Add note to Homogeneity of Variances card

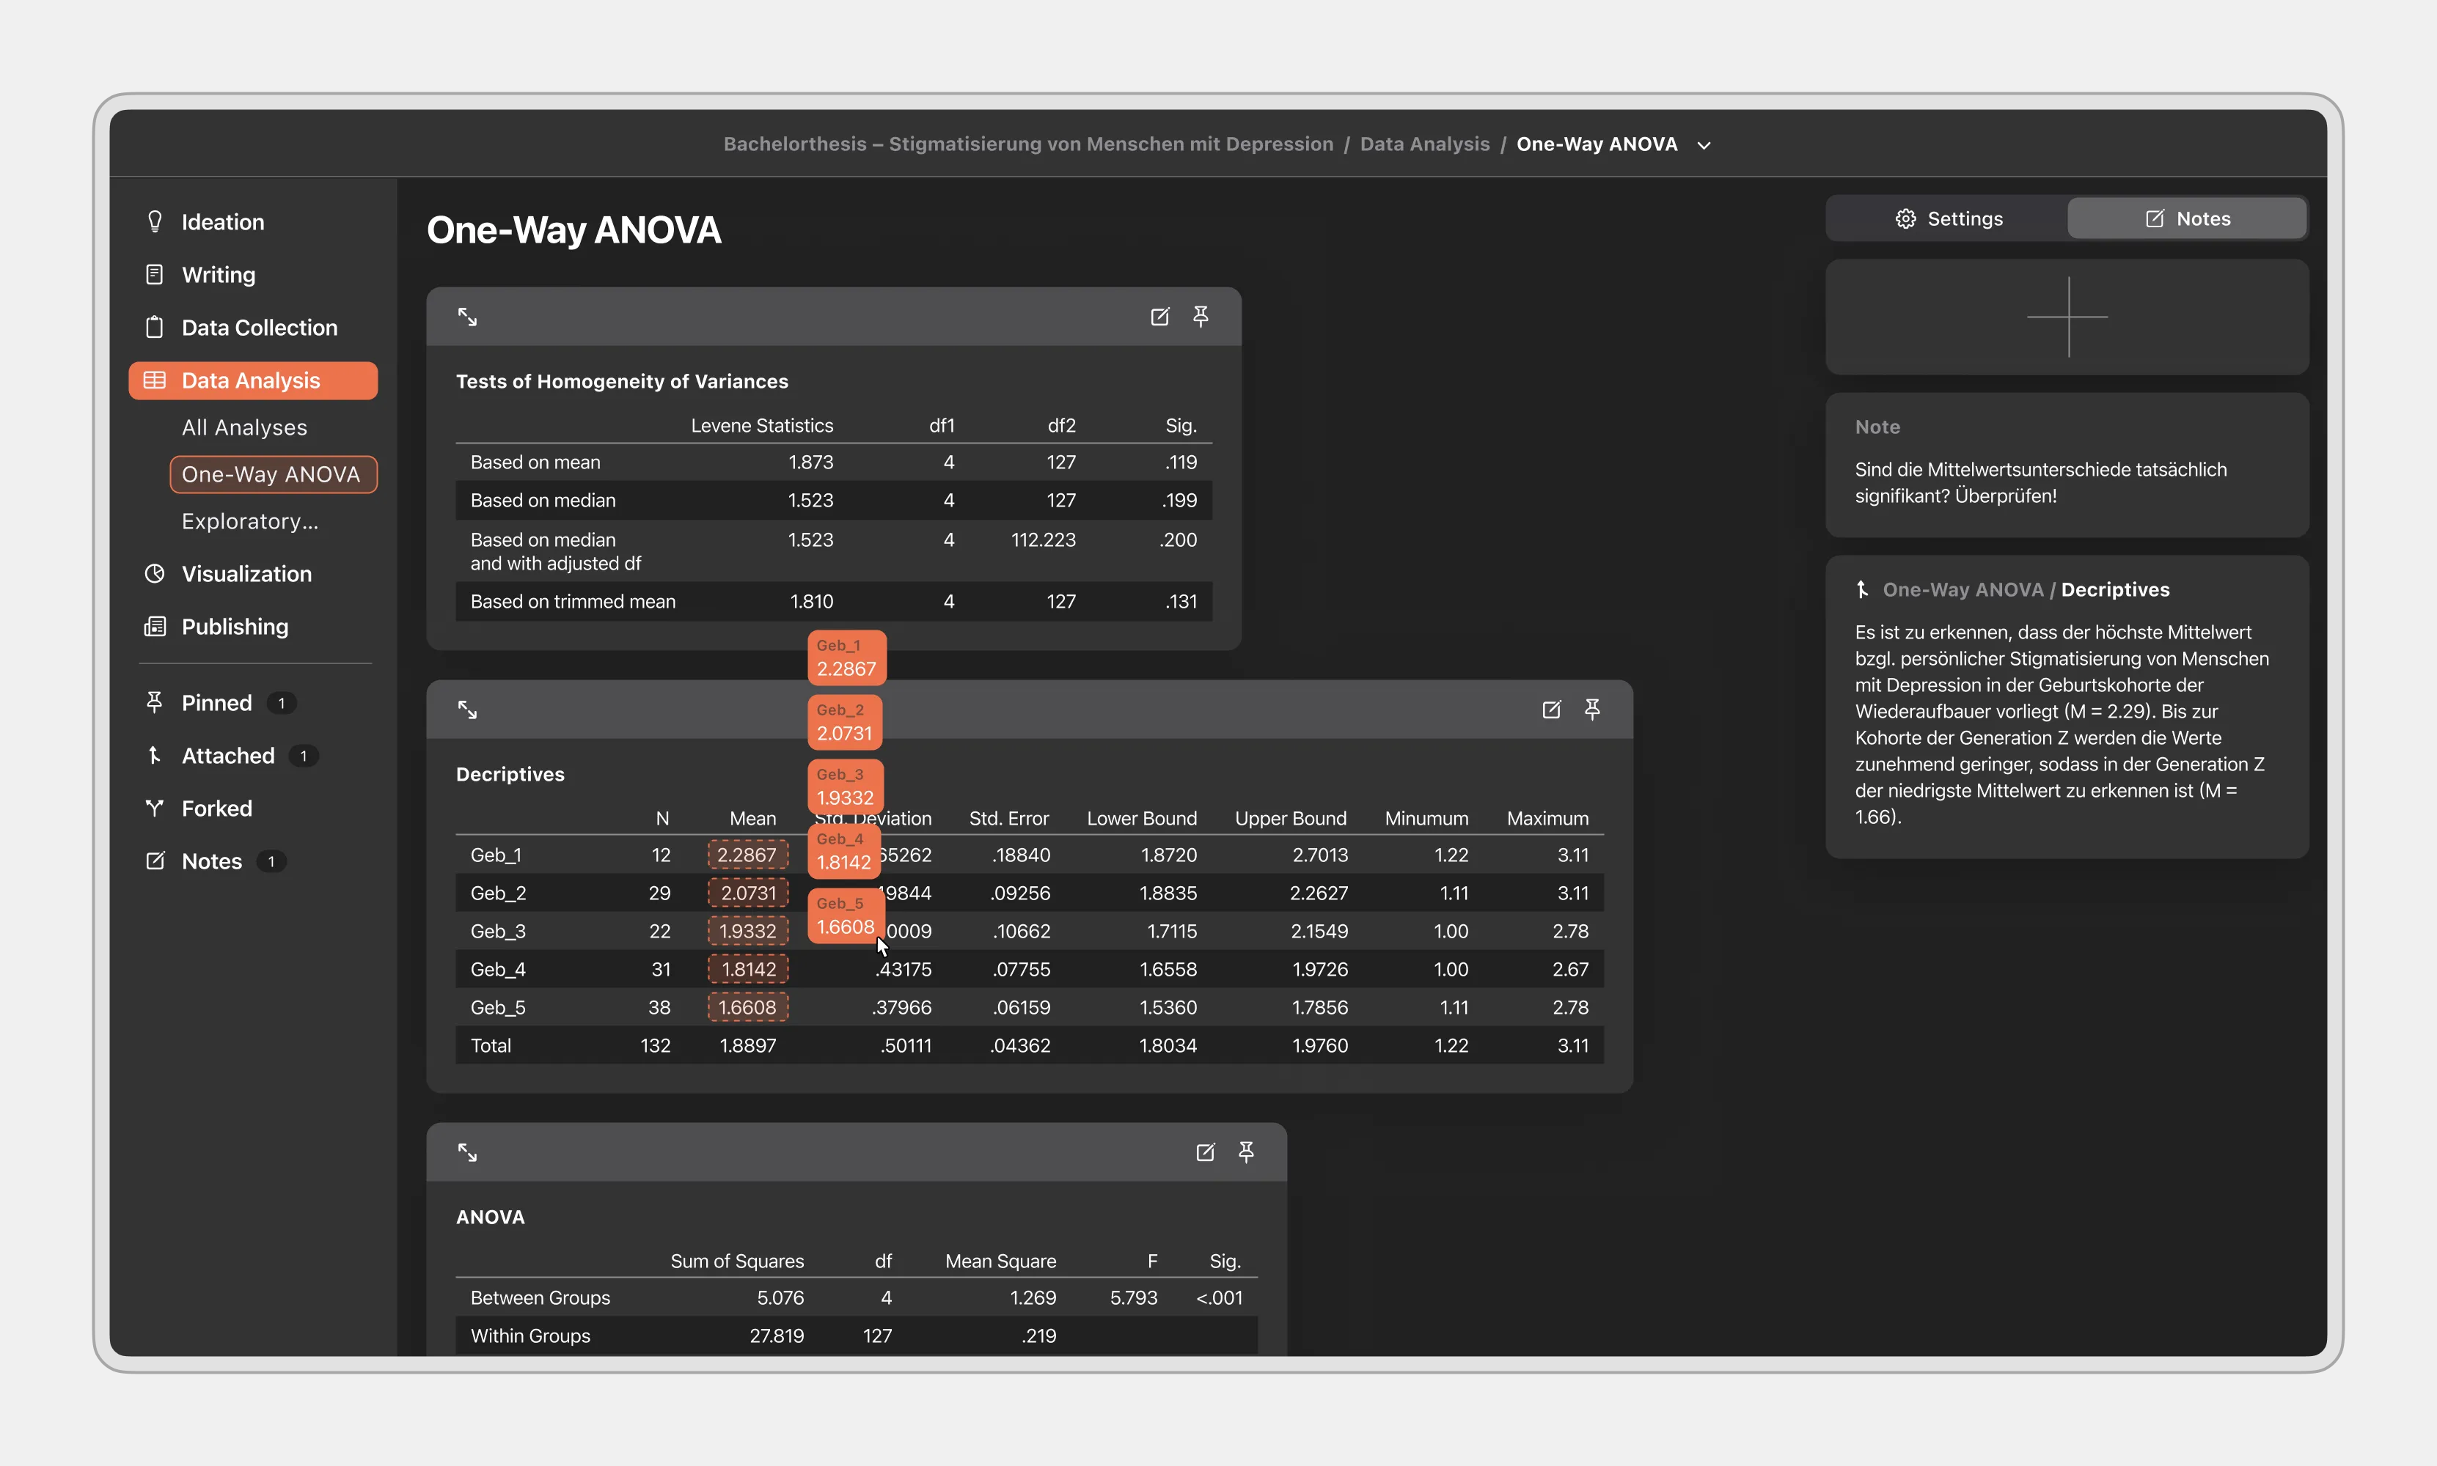[x=1159, y=316]
